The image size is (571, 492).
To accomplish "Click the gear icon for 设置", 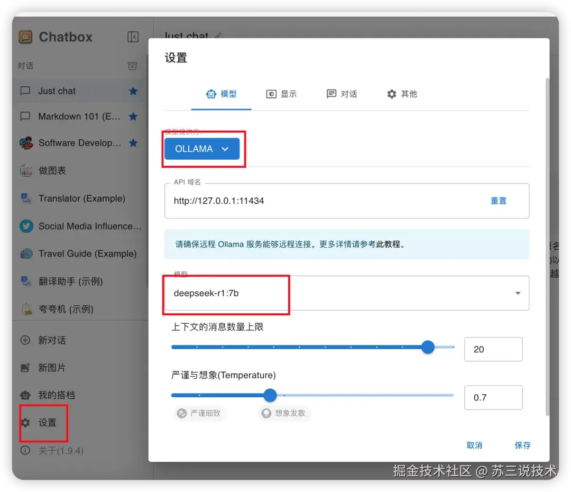I will coord(25,423).
